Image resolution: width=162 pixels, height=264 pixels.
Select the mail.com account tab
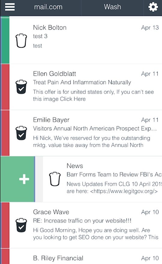[x=48, y=7]
